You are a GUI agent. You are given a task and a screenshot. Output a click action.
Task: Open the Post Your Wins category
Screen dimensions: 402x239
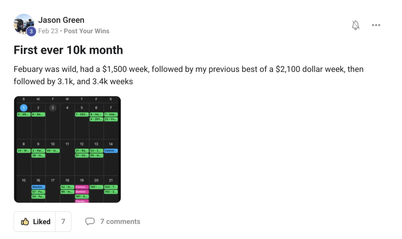(x=86, y=31)
